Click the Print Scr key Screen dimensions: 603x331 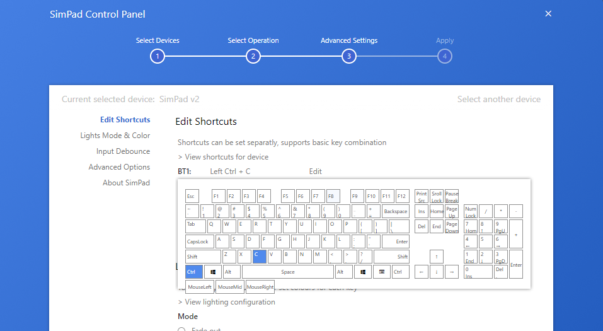(x=422, y=196)
